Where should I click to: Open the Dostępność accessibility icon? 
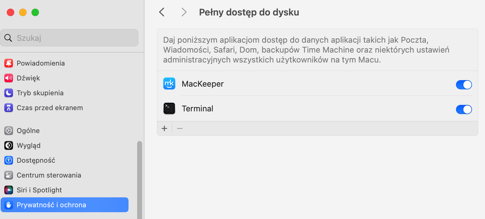[9, 160]
